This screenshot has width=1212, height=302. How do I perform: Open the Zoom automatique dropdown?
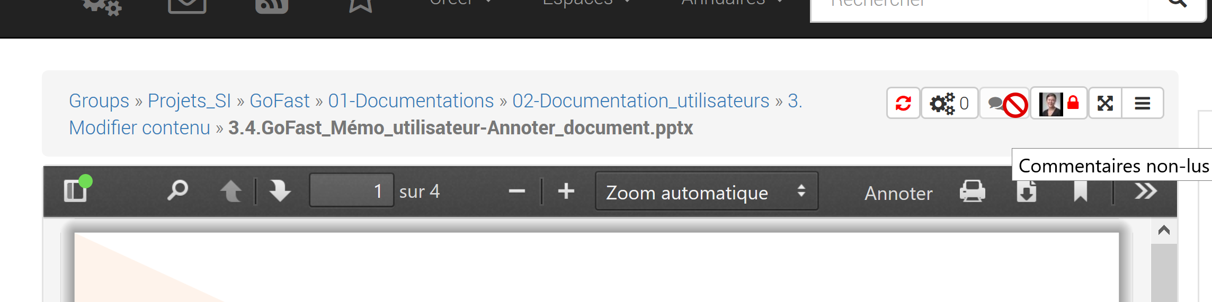click(706, 191)
